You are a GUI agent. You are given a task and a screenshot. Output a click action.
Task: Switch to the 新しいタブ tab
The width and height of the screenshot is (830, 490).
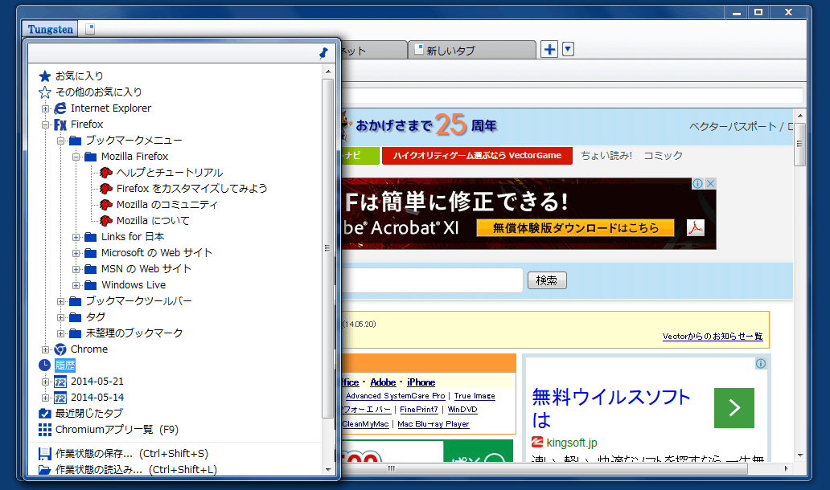pos(471,51)
